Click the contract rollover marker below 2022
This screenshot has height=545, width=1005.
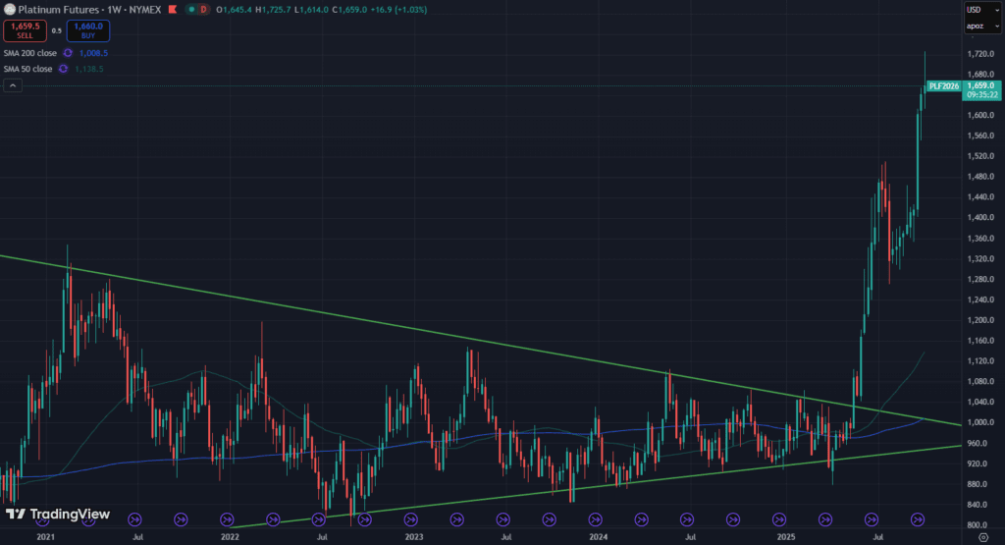[227, 518]
